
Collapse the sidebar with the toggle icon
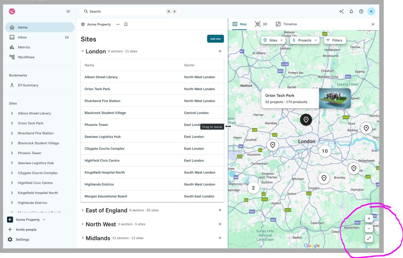click(68, 11)
